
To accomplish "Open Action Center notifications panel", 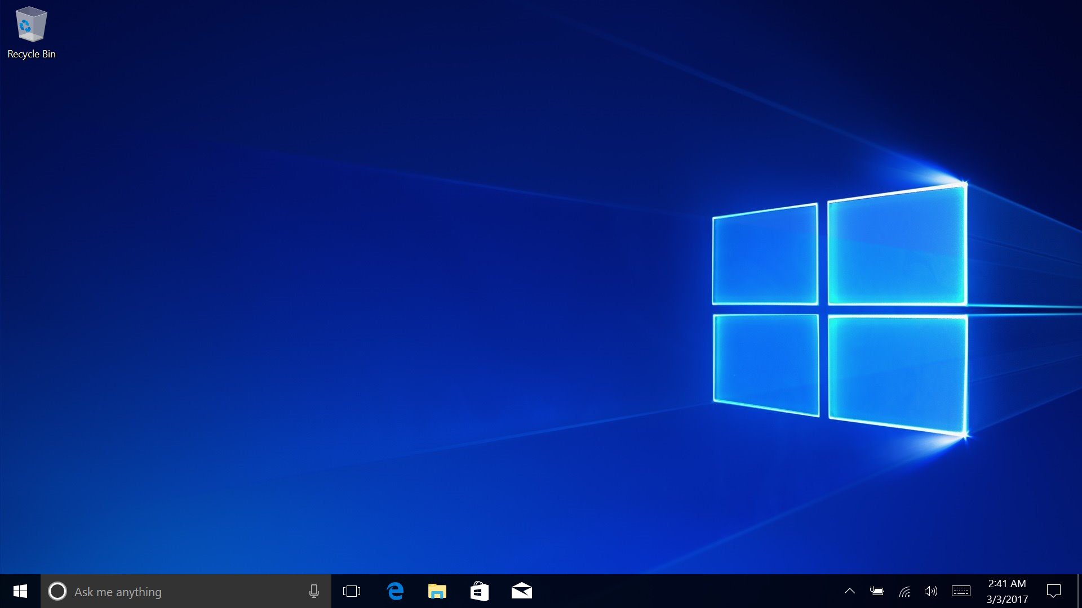I will click(1054, 591).
